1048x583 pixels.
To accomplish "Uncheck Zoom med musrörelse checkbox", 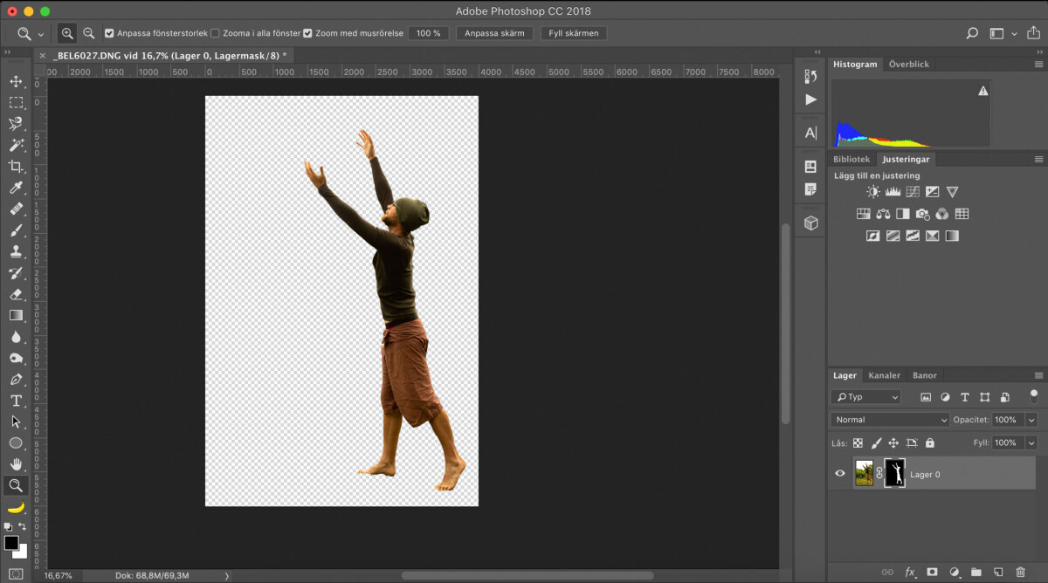I will click(x=307, y=33).
